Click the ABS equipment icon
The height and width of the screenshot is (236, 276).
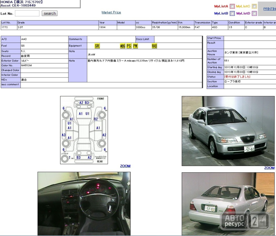pyautogui.click(x=122, y=46)
